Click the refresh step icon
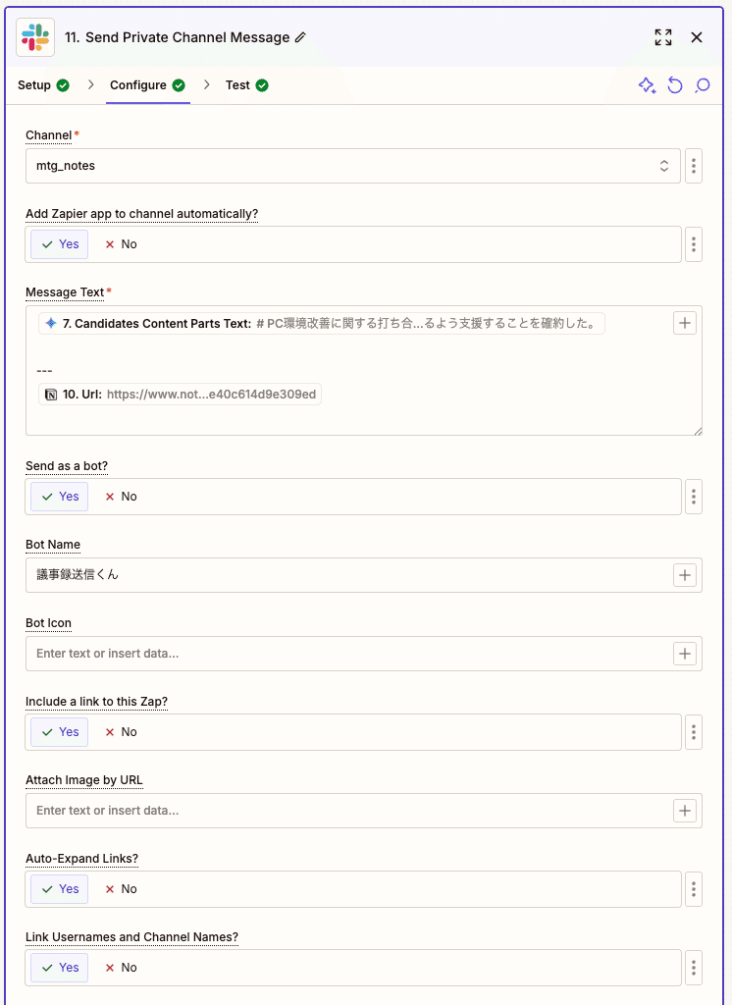The width and height of the screenshot is (732, 1005). tap(675, 85)
